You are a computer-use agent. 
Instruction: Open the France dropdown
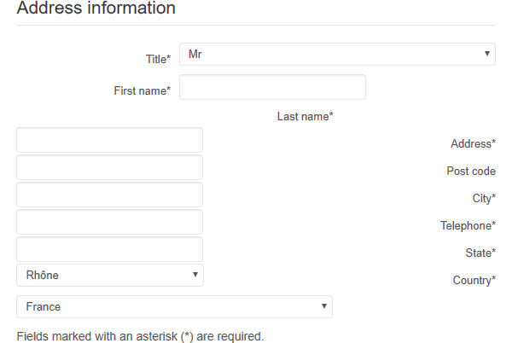point(174,306)
